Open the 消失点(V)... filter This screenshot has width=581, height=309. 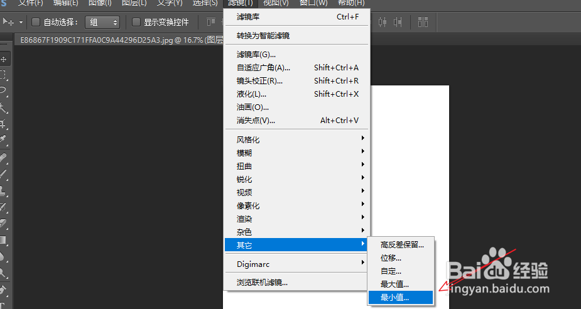tap(296, 121)
